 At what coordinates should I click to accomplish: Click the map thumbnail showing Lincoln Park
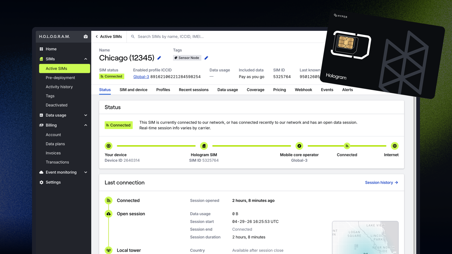365,237
